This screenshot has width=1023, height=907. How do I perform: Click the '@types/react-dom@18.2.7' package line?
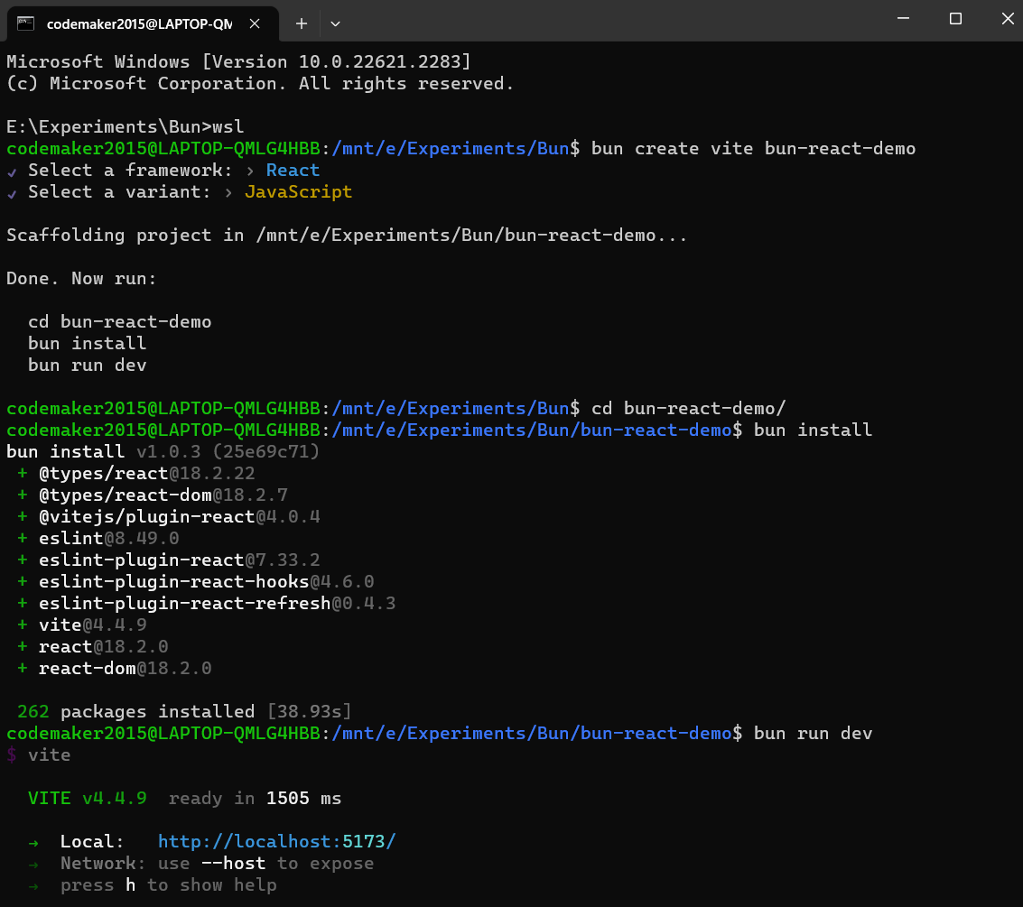[152, 495]
